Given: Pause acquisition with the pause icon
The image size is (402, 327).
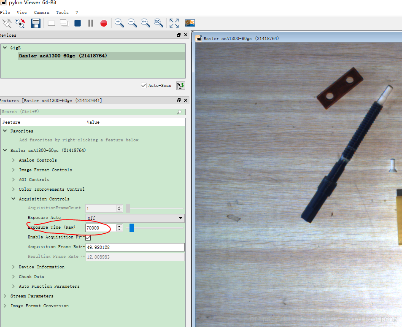Looking at the screenshot, I should tap(91, 23).
